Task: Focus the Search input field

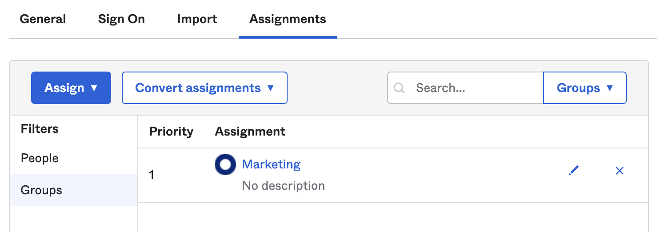Action: click(476, 88)
